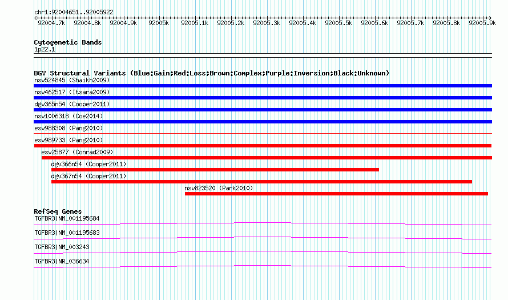Click the TGFBR3|NM_001195684 gene label

tap(67, 219)
